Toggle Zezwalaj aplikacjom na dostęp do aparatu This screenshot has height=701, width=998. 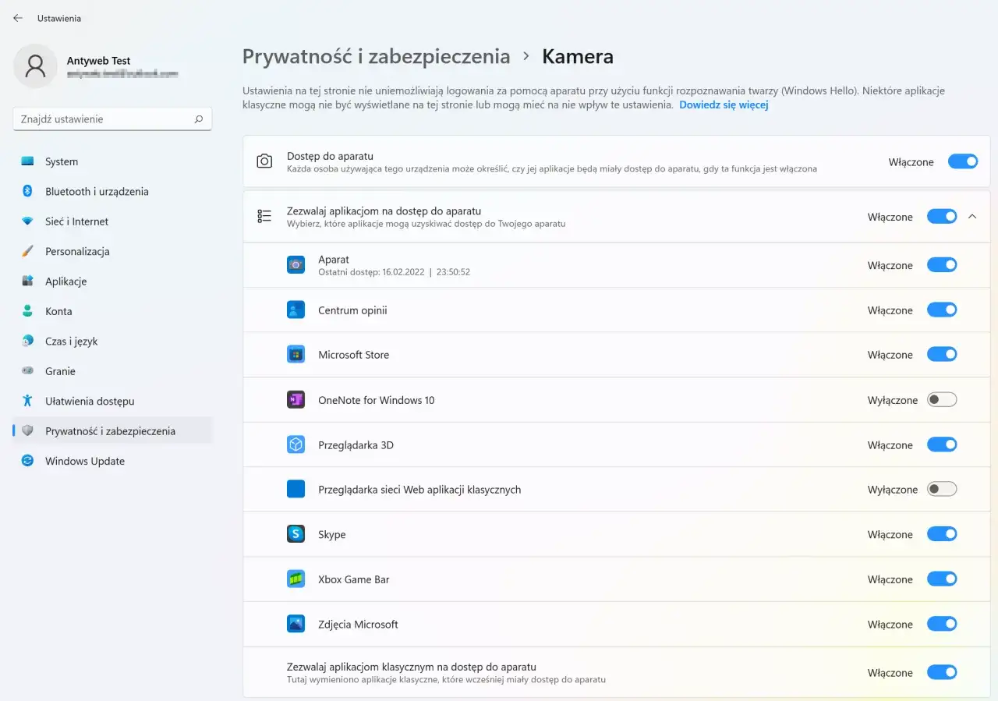click(942, 217)
